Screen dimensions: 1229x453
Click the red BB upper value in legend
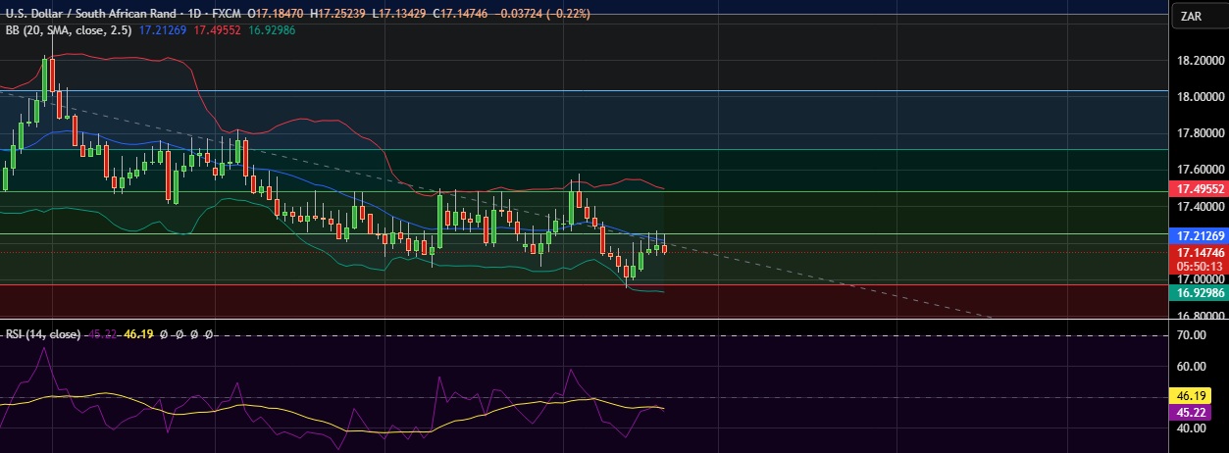tap(215, 30)
